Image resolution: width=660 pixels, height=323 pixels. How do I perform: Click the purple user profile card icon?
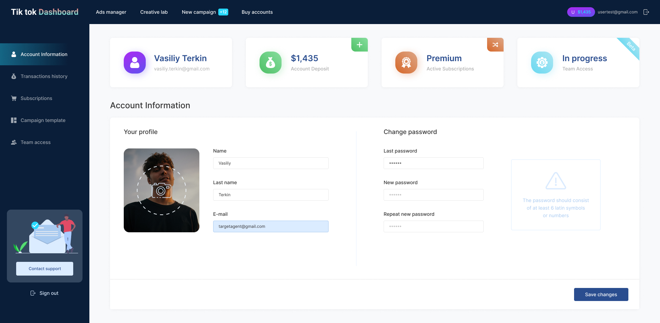[135, 63]
